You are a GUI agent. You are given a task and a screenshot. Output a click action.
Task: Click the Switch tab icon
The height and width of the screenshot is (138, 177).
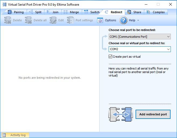(x=86, y=12)
